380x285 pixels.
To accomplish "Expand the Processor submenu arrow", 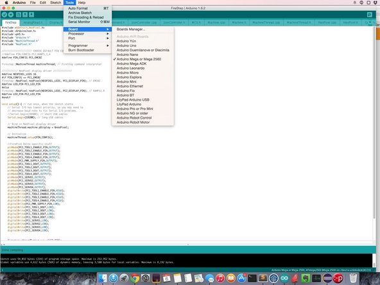I will click(108, 33).
